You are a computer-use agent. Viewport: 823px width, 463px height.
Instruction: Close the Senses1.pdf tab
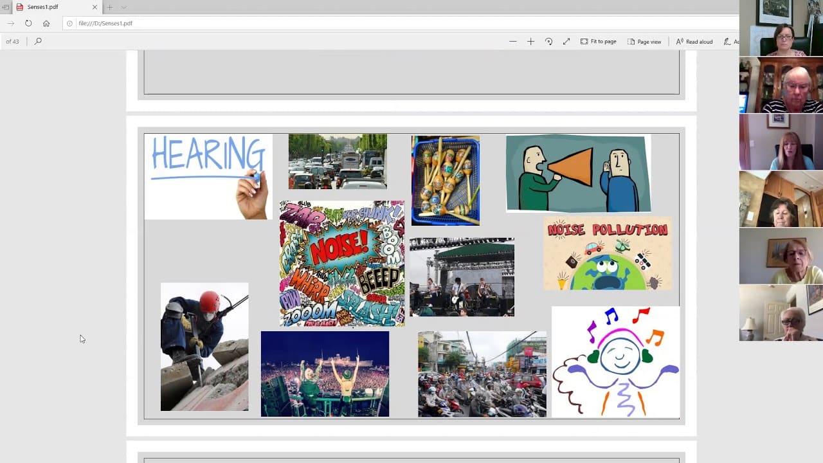pyautogui.click(x=95, y=7)
